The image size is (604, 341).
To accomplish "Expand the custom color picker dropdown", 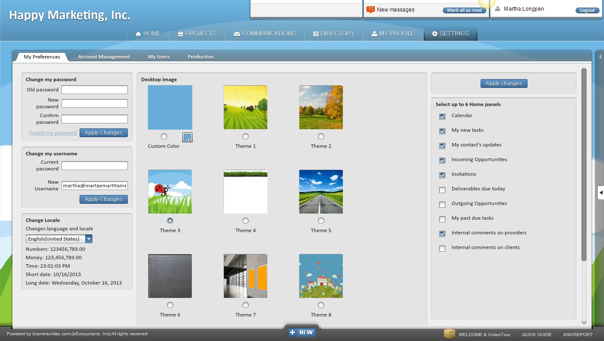I will click(187, 137).
